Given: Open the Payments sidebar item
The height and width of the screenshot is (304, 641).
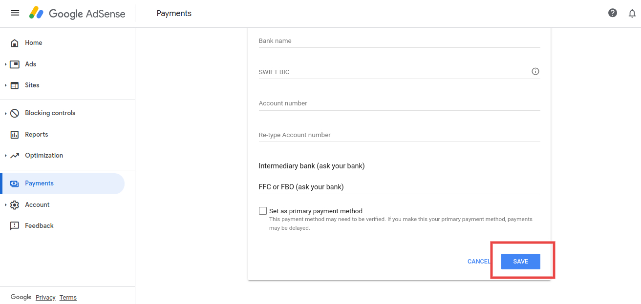Looking at the screenshot, I should 39,183.
